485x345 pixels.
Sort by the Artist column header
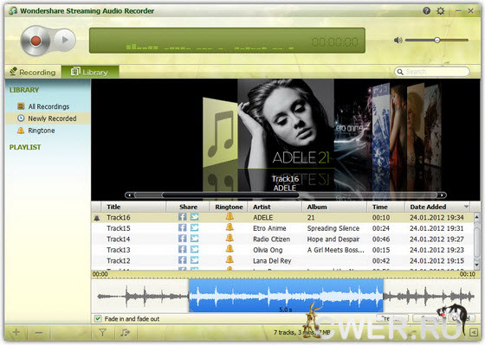[x=275, y=207]
